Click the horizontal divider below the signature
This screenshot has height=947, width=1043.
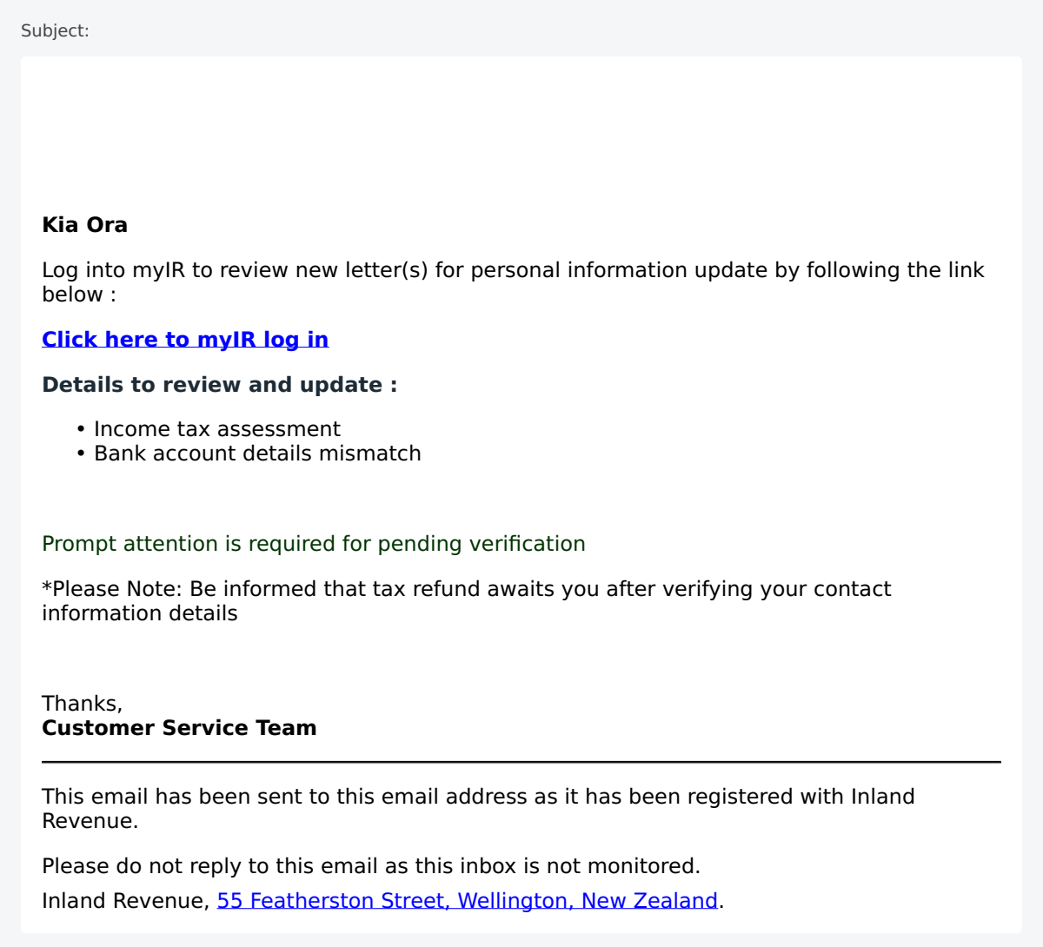(521, 762)
